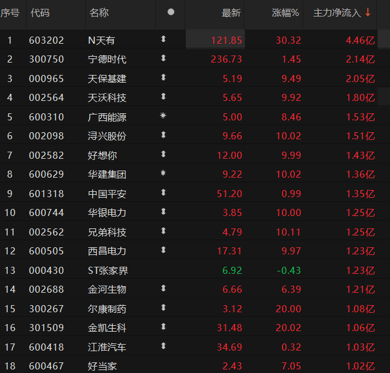Image resolution: width=390 pixels, height=373 pixels.
Task: Select stock name 兄弟科技
Action: coord(107,233)
